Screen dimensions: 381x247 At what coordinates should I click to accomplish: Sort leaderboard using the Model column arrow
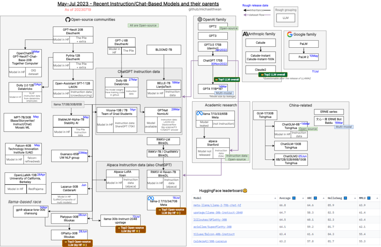(275, 198)
